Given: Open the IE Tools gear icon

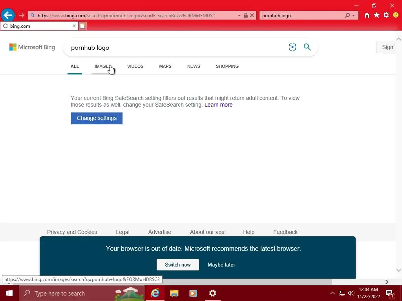Looking at the screenshot, I should (386, 15).
